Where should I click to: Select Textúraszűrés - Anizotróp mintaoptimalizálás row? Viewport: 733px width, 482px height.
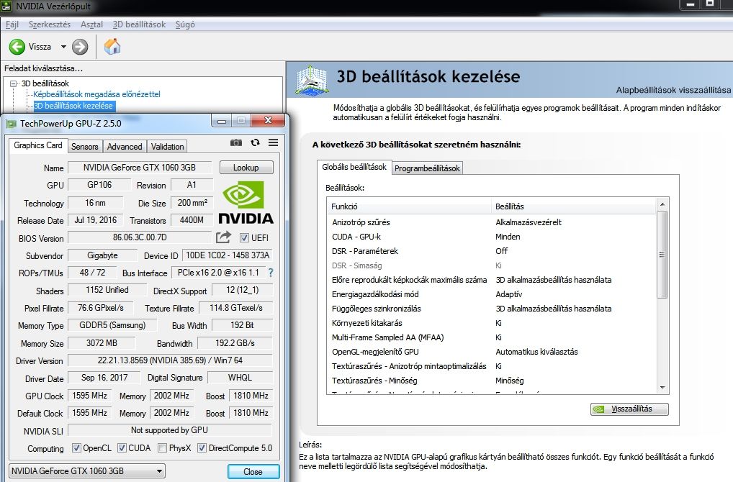click(x=493, y=367)
